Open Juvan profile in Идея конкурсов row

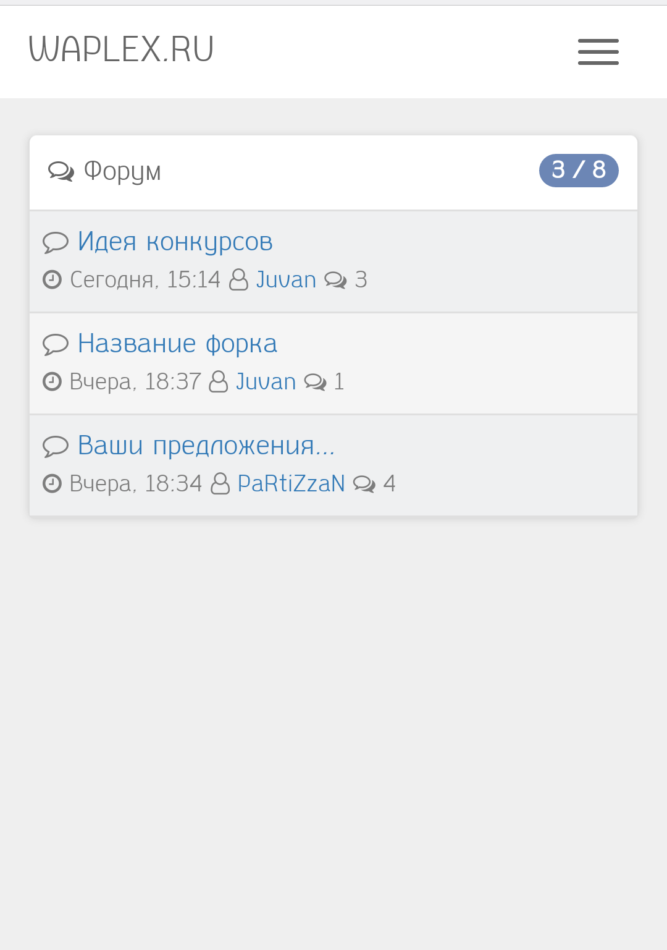pos(286,280)
